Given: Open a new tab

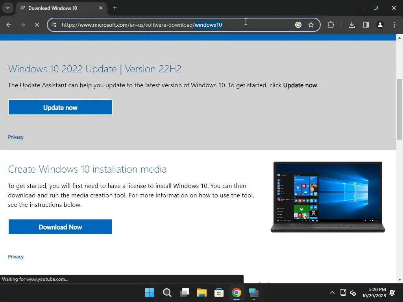Looking at the screenshot, I should coord(115,8).
